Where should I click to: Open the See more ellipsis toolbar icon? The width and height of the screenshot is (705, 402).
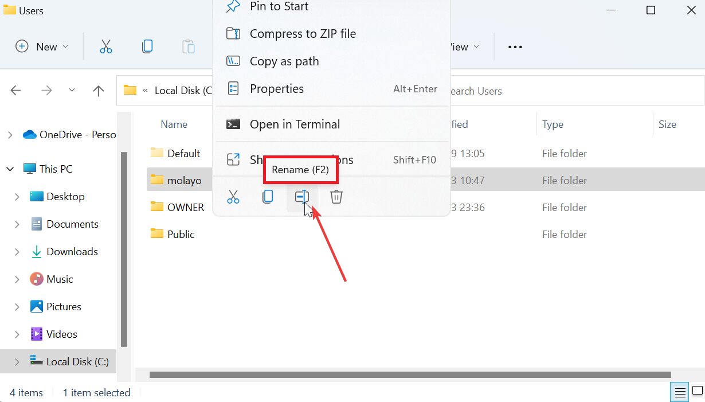pos(514,46)
